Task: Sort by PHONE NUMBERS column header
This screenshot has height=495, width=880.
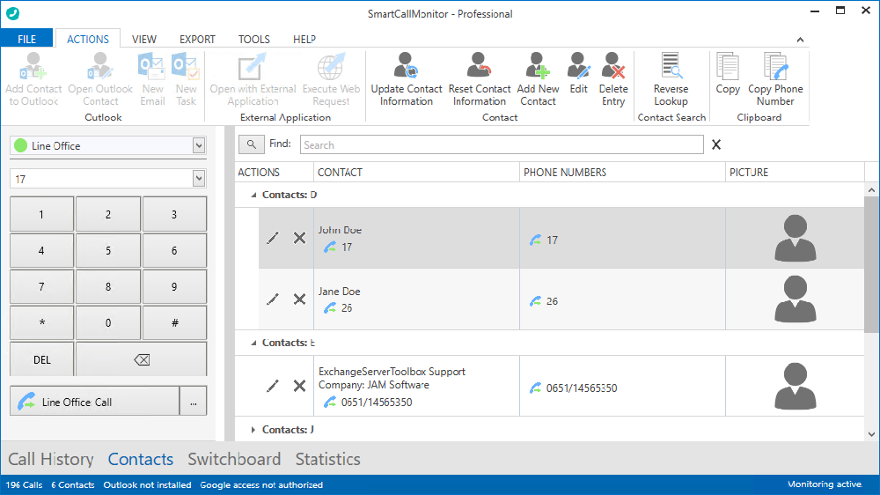Action: tap(622, 173)
